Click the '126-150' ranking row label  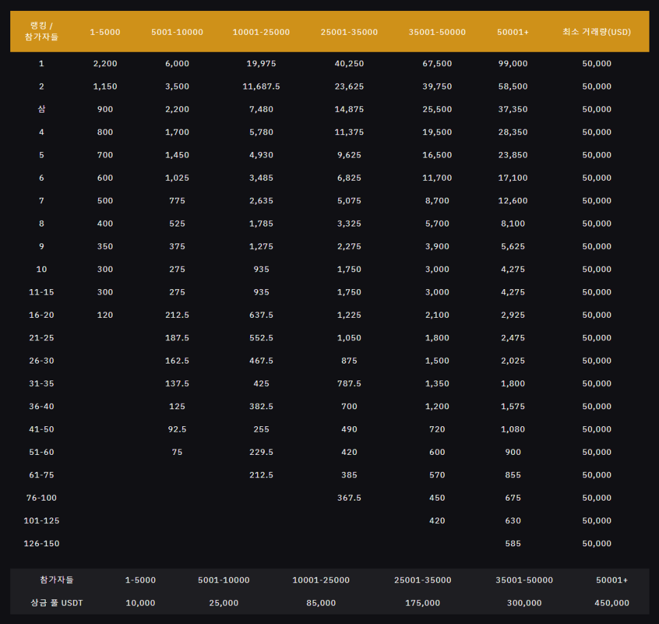41,544
